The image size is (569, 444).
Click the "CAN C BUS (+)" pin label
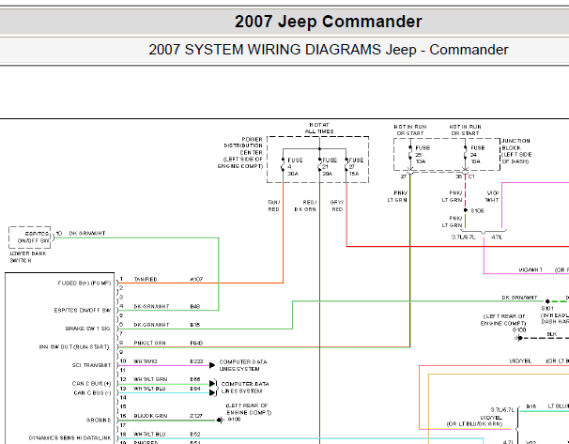(x=91, y=383)
